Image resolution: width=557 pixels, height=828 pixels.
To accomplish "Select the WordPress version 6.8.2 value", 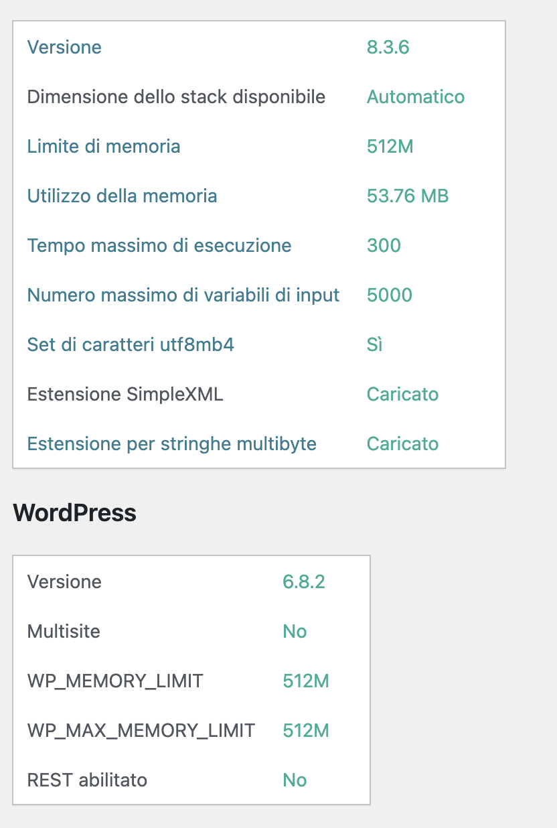I will (304, 581).
